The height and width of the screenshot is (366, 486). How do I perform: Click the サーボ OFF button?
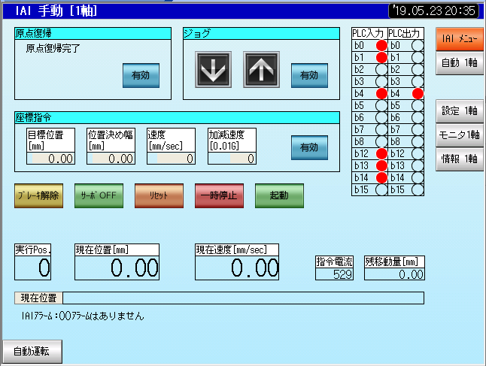point(99,195)
